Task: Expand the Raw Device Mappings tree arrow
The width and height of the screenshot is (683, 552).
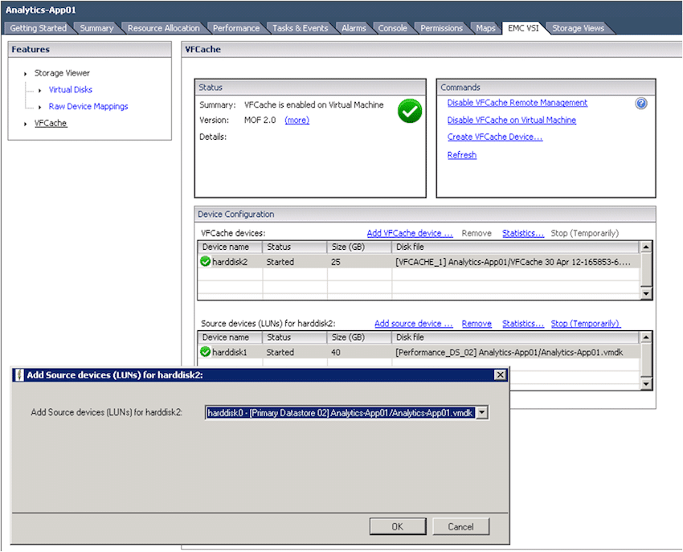Action: 39,107
